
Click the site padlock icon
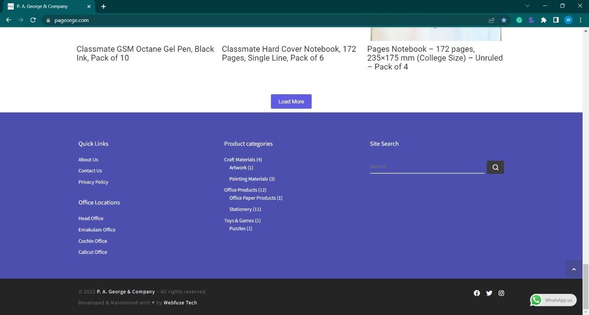(x=48, y=20)
